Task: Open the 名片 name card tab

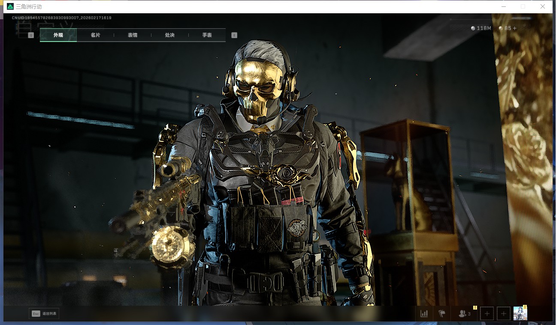Action: coord(95,35)
